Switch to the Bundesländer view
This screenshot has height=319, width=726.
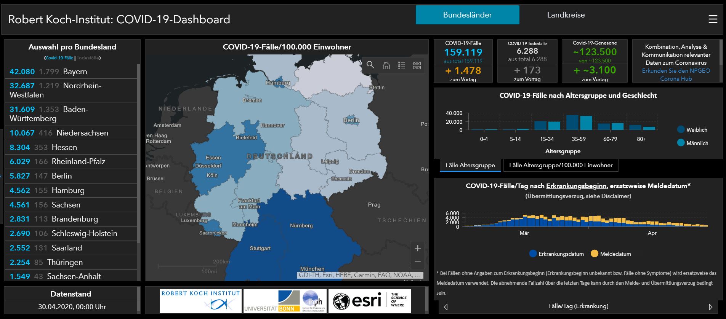click(467, 15)
